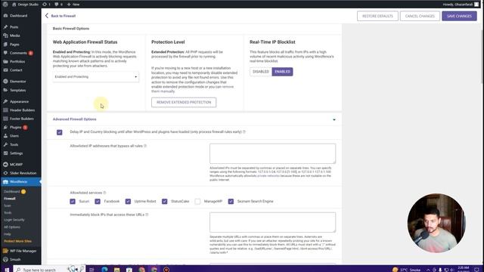Open Dashboard gauge icon in the sidebar
Screen dimensions: 484x272
tap(5, 15)
